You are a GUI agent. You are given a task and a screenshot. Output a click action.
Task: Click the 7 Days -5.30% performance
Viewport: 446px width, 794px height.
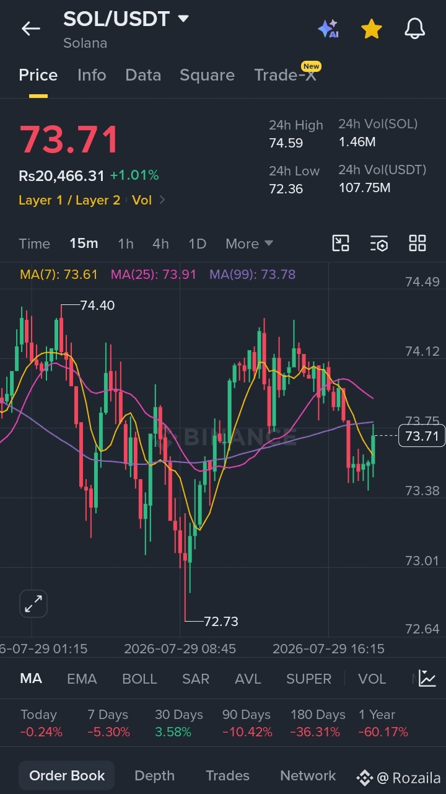click(108, 723)
